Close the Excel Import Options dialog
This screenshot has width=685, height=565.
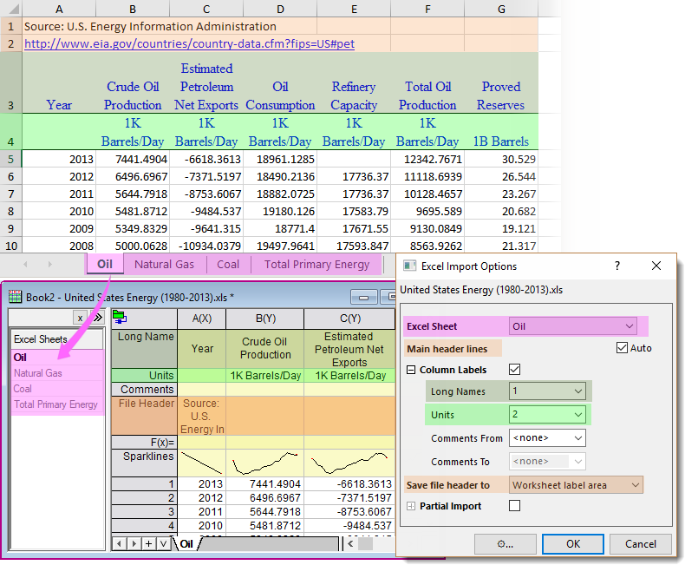click(656, 266)
